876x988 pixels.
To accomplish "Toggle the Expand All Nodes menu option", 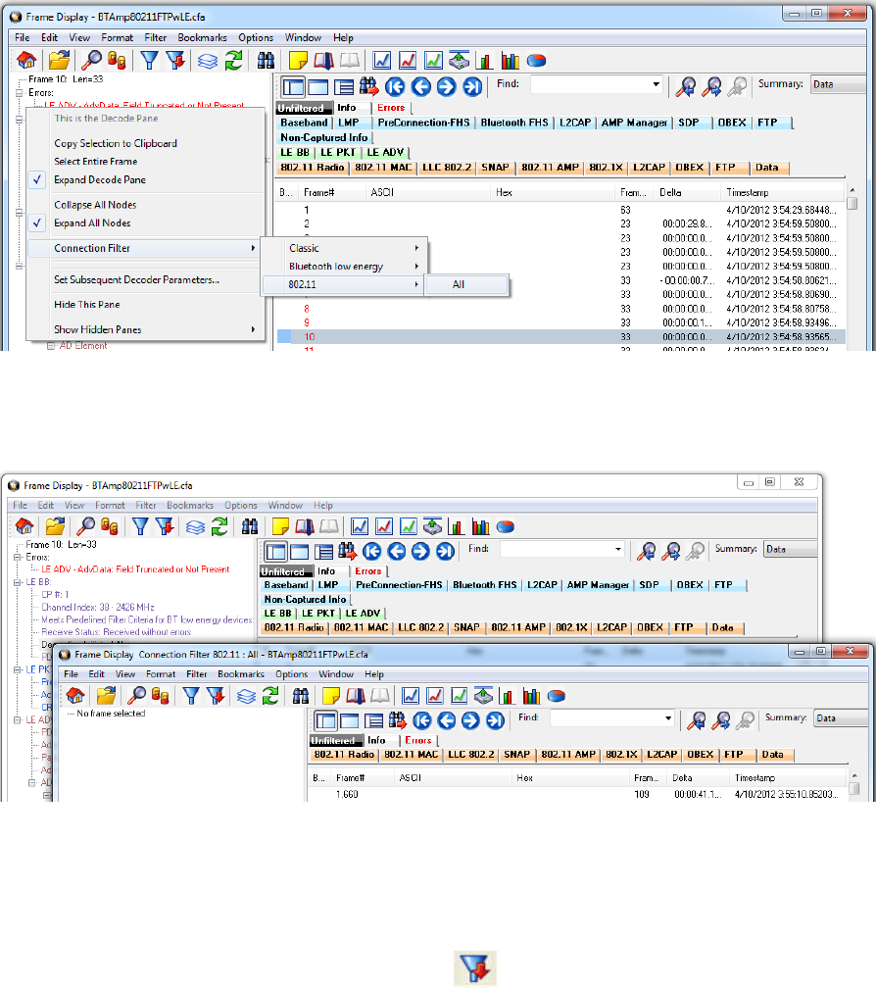I will click(92, 223).
